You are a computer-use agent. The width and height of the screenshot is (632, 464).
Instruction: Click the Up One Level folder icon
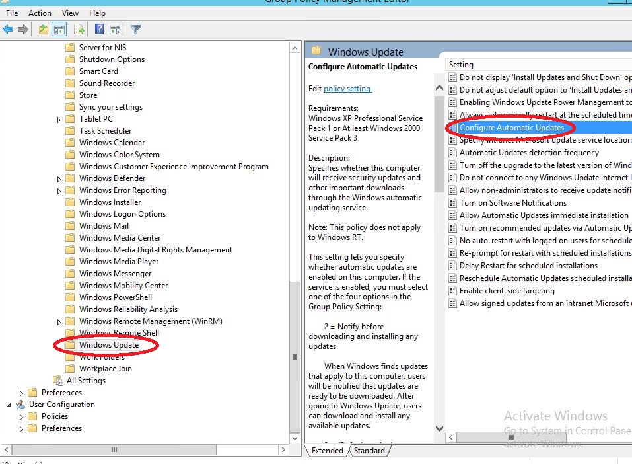point(43,29)
